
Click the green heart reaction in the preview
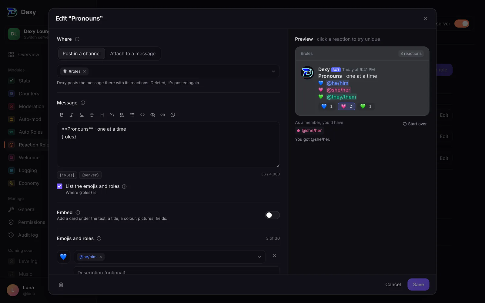(366, 106)
